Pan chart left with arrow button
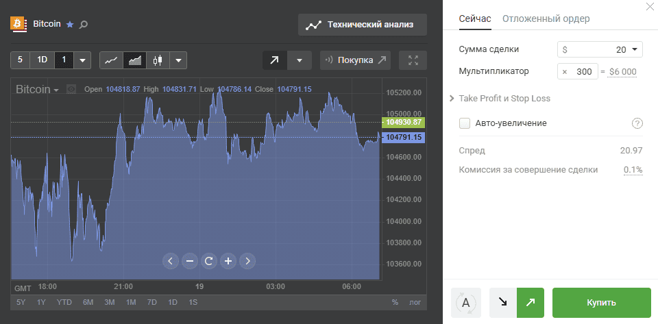This screenshot has width=658, height=324. tap(171, 261)
